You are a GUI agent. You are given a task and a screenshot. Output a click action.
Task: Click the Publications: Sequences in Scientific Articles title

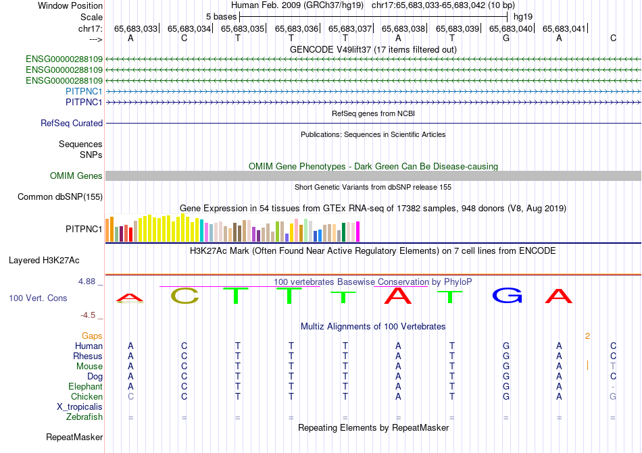[x=373, y=134]
